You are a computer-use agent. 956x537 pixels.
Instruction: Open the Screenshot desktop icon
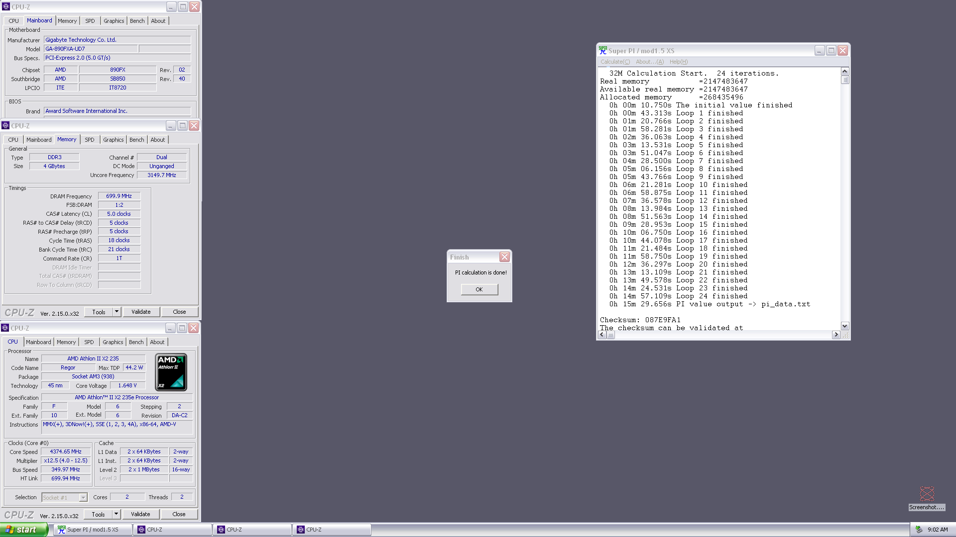(x=927, y=498)
